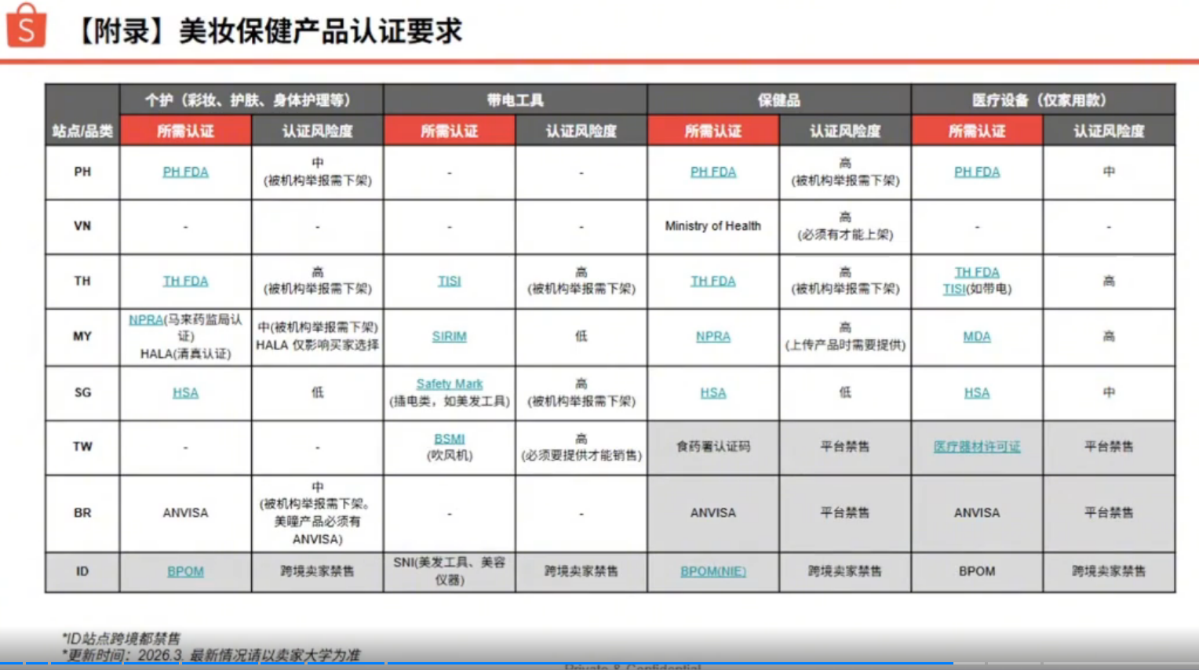Select the PH row label
This screenshot has width=1199, height=670.
click(x=82, y=172)
